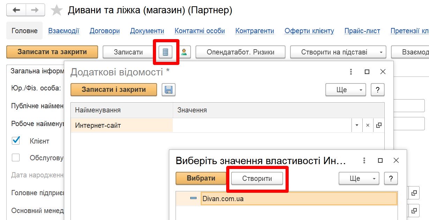The image size is (429, 220).
Task: Add page to favorites with star icon
Action: pos(57,10)
